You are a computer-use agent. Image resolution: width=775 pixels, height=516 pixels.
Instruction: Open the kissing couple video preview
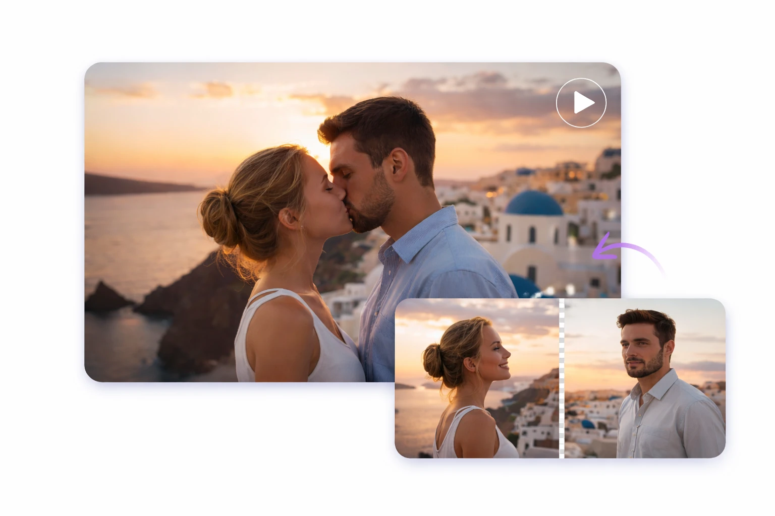581,103
